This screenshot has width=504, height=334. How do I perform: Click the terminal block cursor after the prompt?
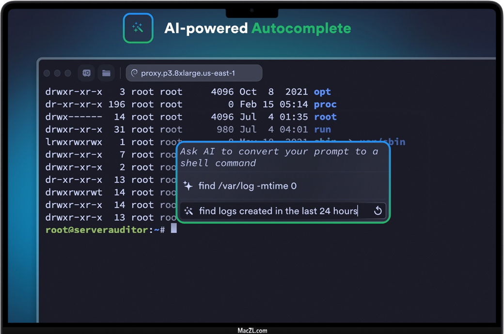point(174,229)
